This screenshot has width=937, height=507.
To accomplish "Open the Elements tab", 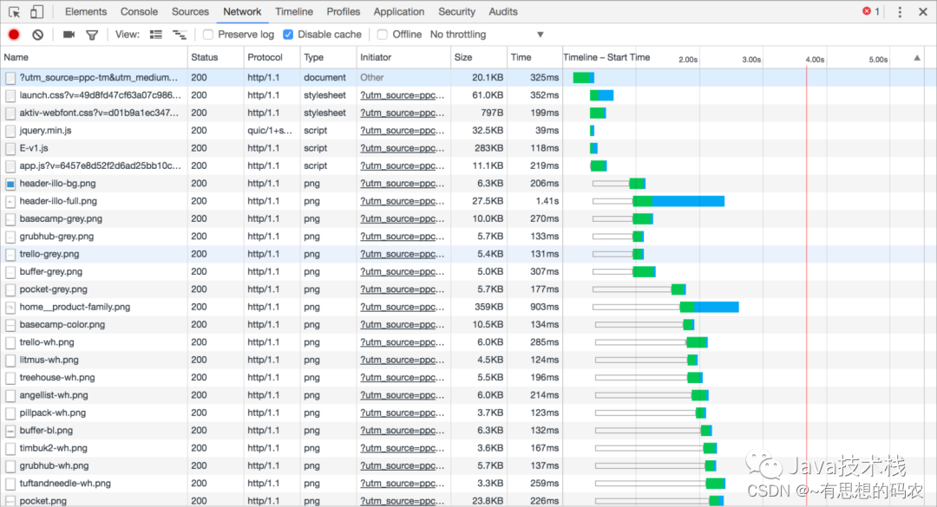I will point(86,12).
